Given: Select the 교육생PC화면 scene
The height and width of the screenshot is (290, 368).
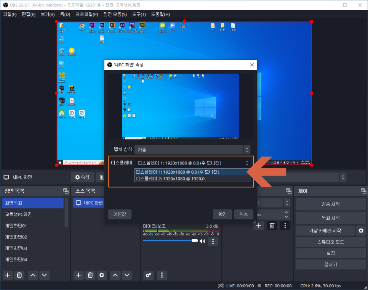Looking at the screenshot, I should click(33, 214).
